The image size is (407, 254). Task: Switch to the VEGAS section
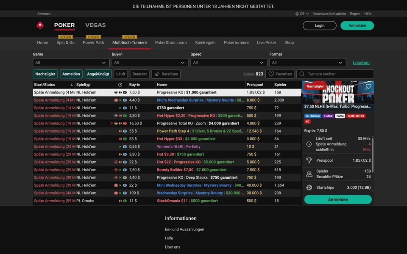coord(95,25)
